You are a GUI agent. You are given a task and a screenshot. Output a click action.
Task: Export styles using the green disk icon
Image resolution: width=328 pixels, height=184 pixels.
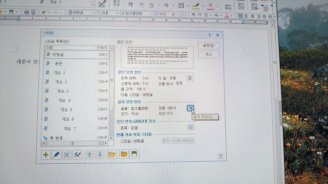click(x=134, y=154)
